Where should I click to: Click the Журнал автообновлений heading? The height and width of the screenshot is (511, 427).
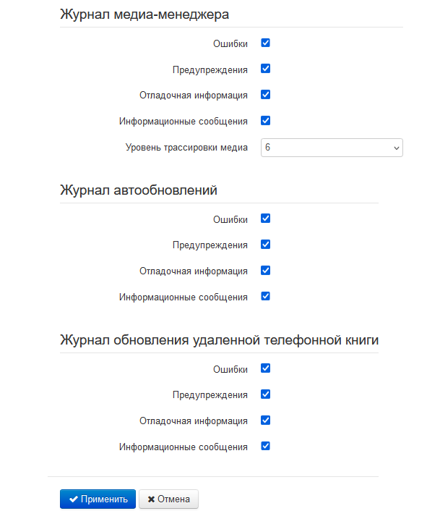tap(139, 190)
